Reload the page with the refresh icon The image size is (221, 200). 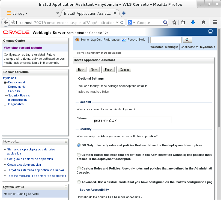122,22
